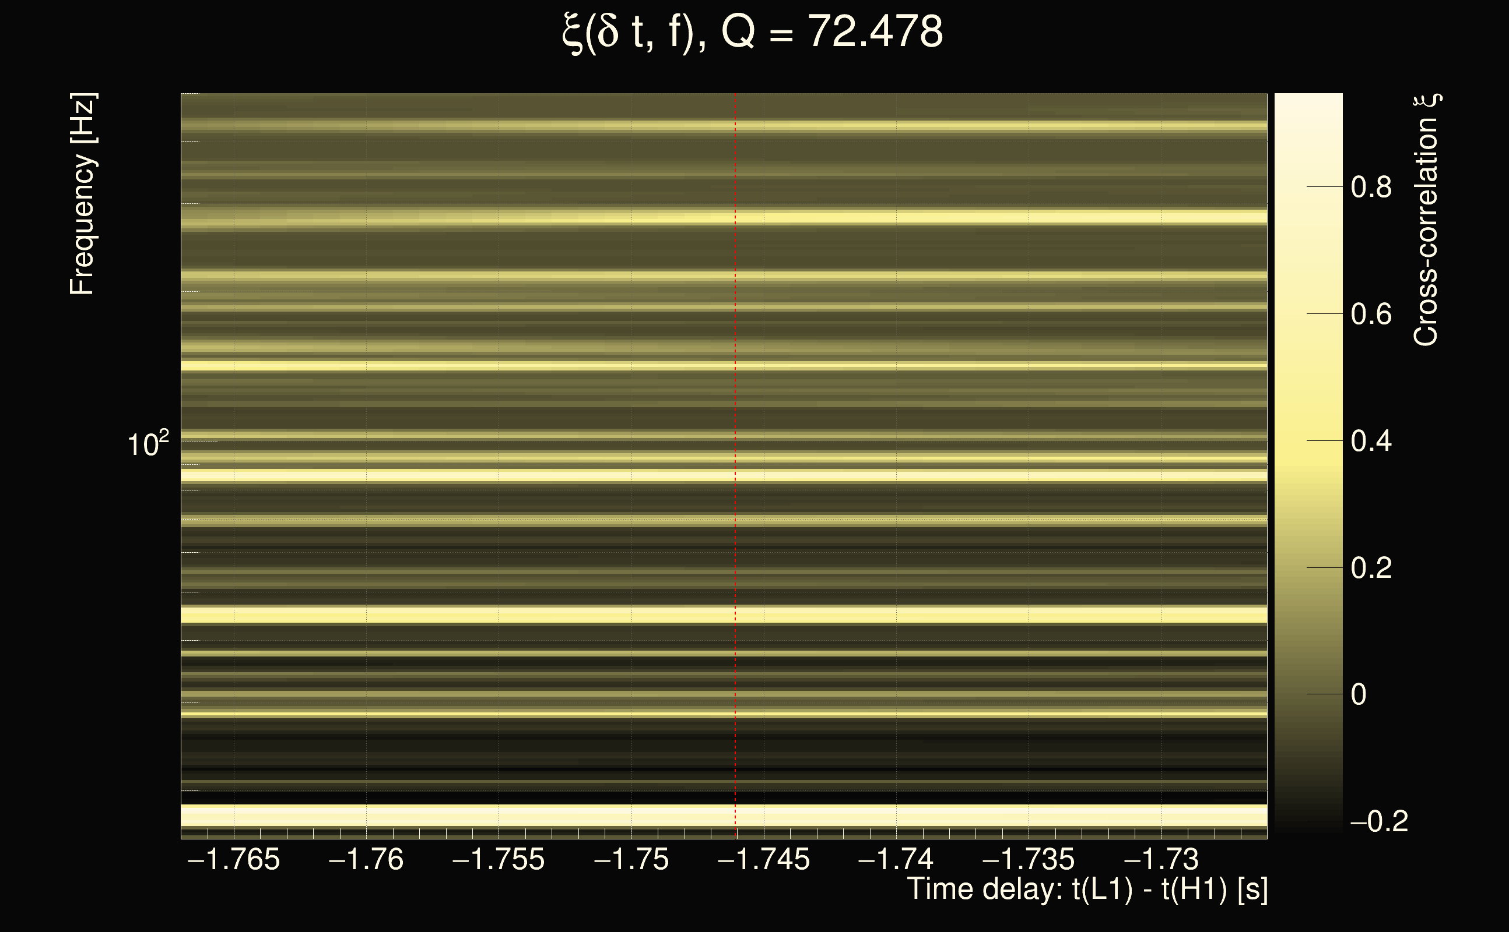Click the –1.765 time axis label
The image size is (1509, 932).
pyautogui.click(x=233, y=859)
